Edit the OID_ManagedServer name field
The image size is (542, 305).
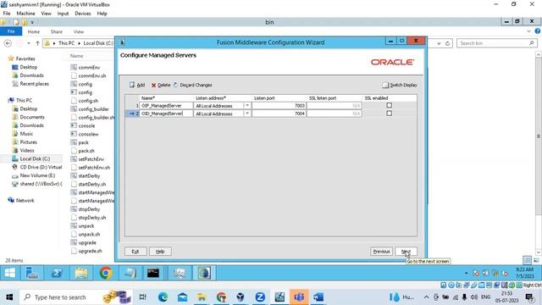click(x=166, y=114)
